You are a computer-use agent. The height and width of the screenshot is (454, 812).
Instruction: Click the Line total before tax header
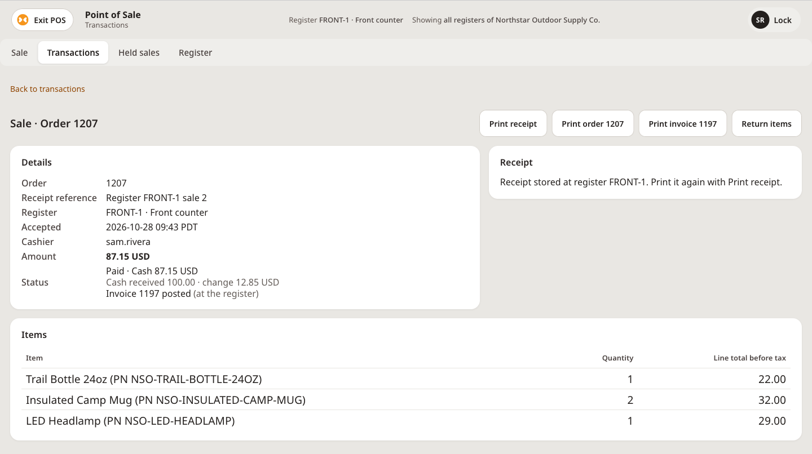[x=749, y=358]
